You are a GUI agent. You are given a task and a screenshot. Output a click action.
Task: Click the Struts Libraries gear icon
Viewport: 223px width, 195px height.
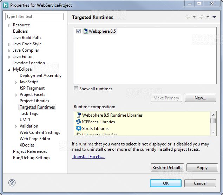tap(79, 128)
